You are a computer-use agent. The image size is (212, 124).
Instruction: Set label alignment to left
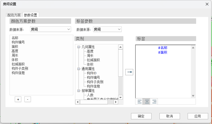(x=140, y=102)
